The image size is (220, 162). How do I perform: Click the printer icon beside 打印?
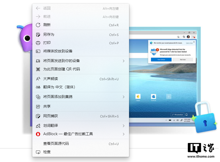pos(38,43)
